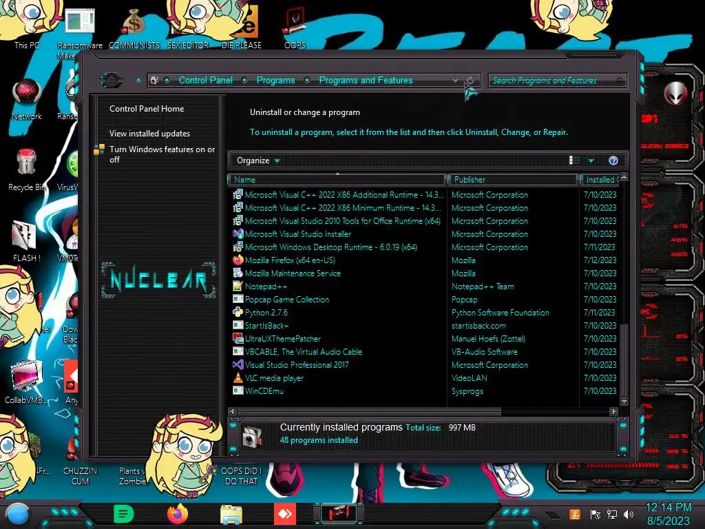
Task: Click the VLC media player cone icon
Action: [x=238, y=378]
